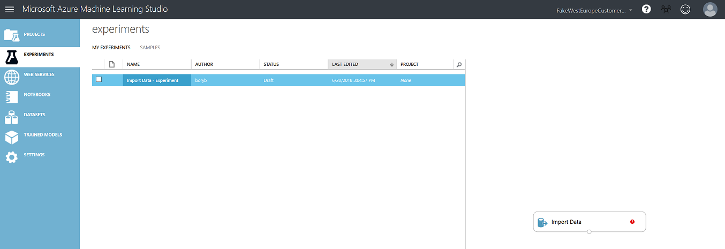Select the My Experiments tab
This screenshot has height=249, width=725.
(111, 48)
